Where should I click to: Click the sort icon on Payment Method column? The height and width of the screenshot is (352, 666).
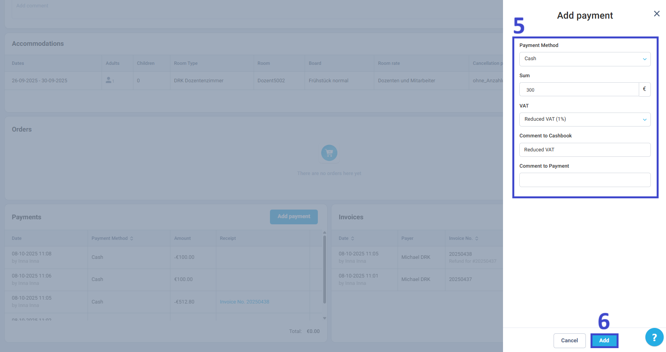(131, 238)
